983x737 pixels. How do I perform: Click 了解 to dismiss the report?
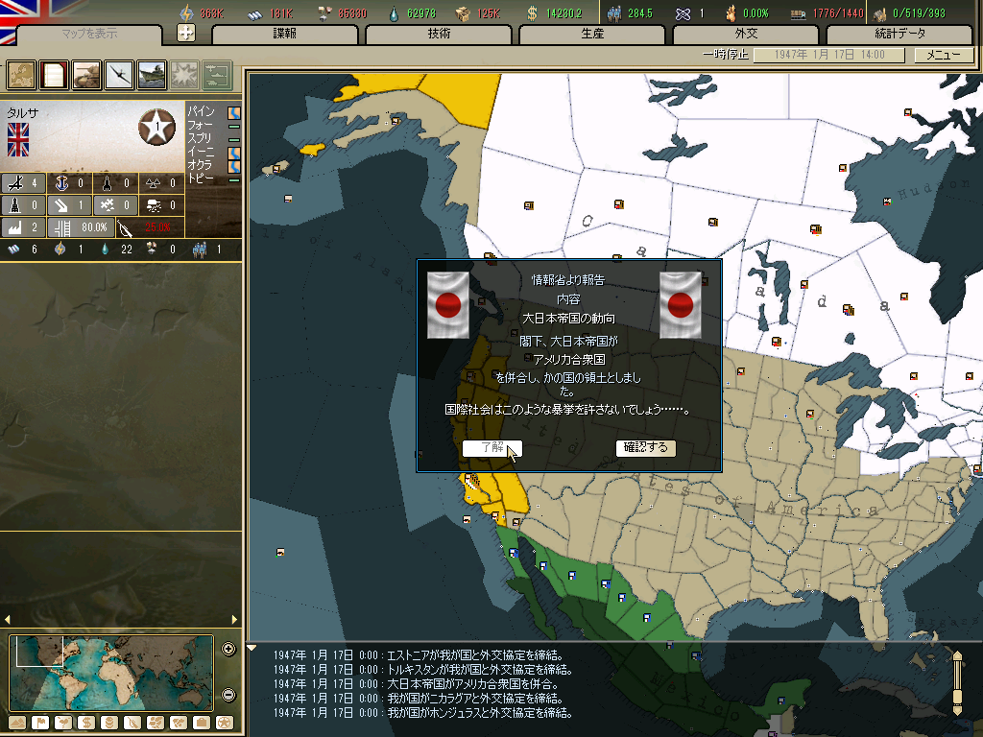(492, 447)
